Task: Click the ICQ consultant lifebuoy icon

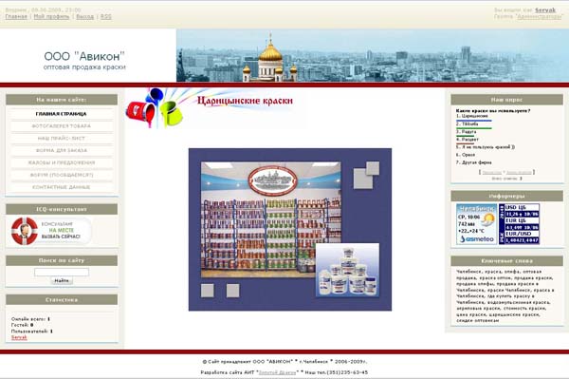Action: pyautogui.click(x=25, y=231)
